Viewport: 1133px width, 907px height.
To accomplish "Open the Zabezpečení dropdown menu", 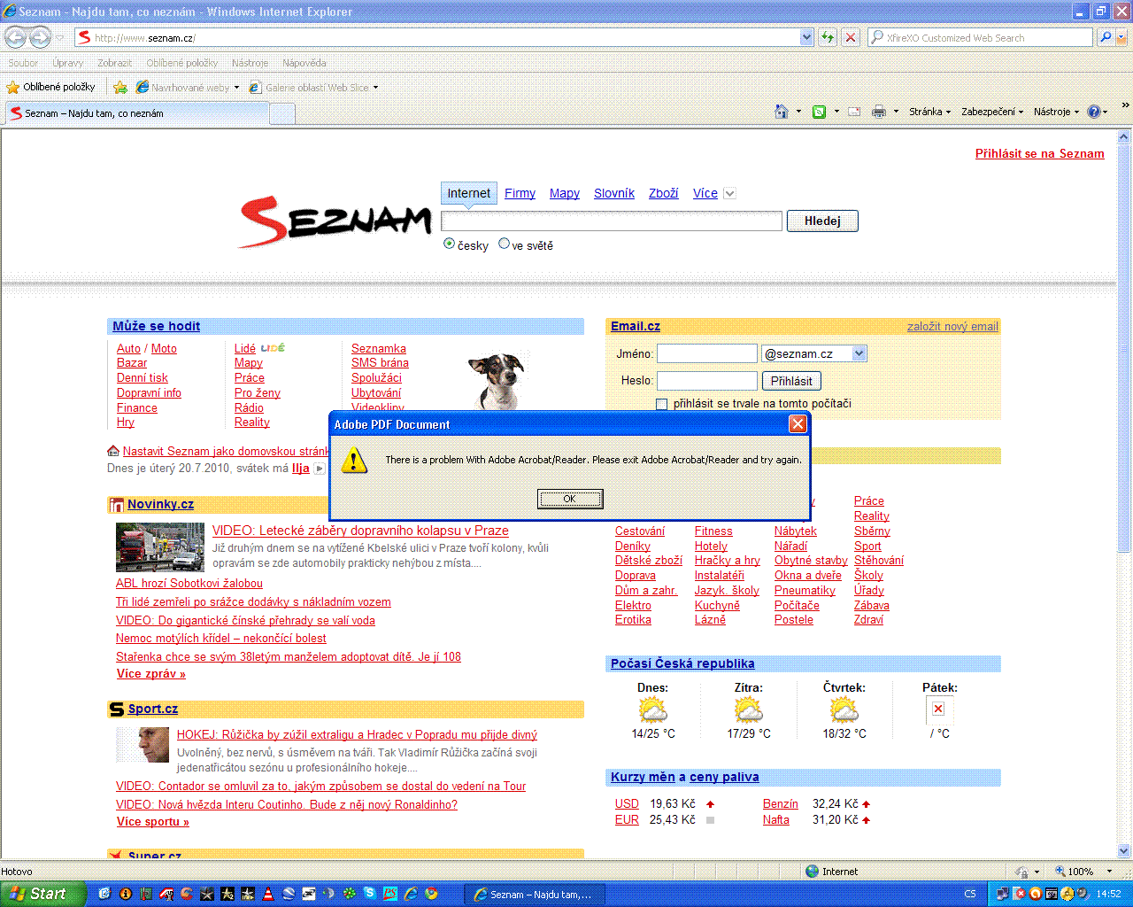I will [992, 112].
